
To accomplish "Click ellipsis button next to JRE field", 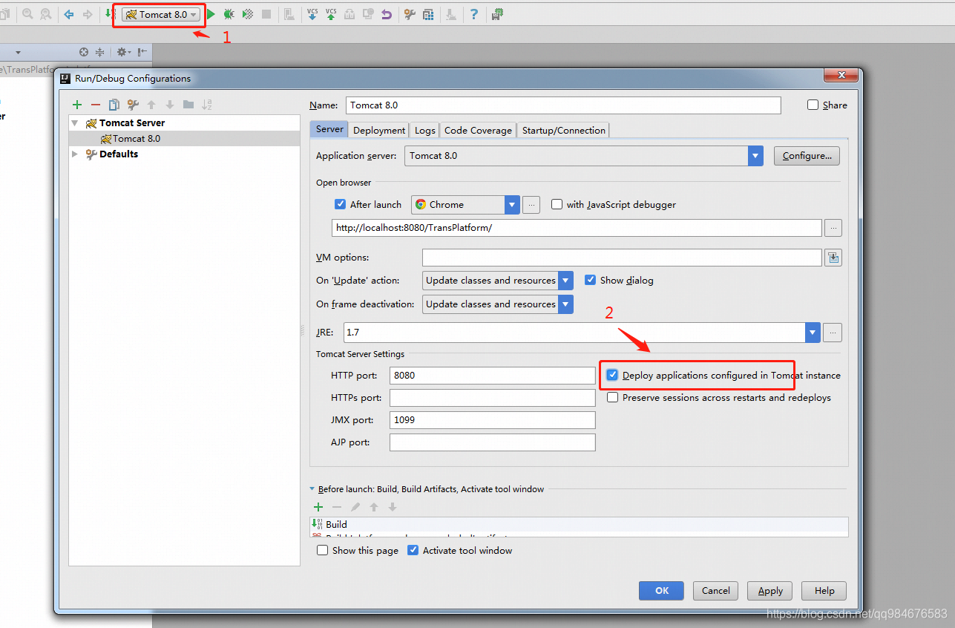I will tap(833, 333).
